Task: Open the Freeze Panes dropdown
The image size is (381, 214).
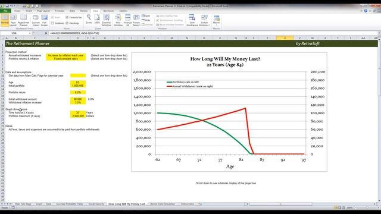Action: click(136, 20)
